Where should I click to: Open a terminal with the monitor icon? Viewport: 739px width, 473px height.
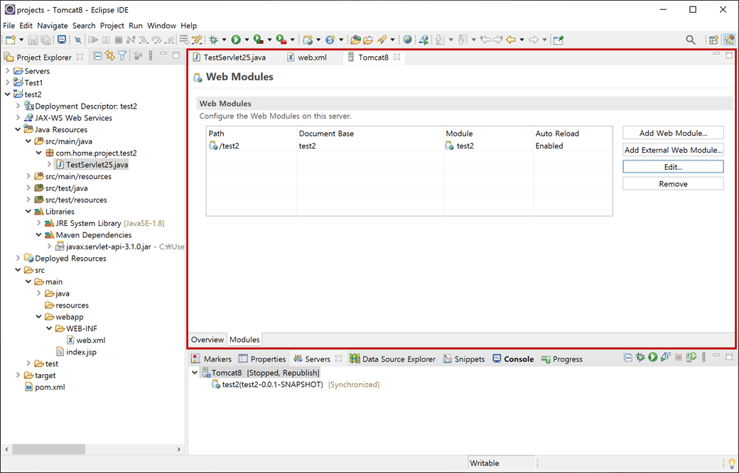pos(62,40)
